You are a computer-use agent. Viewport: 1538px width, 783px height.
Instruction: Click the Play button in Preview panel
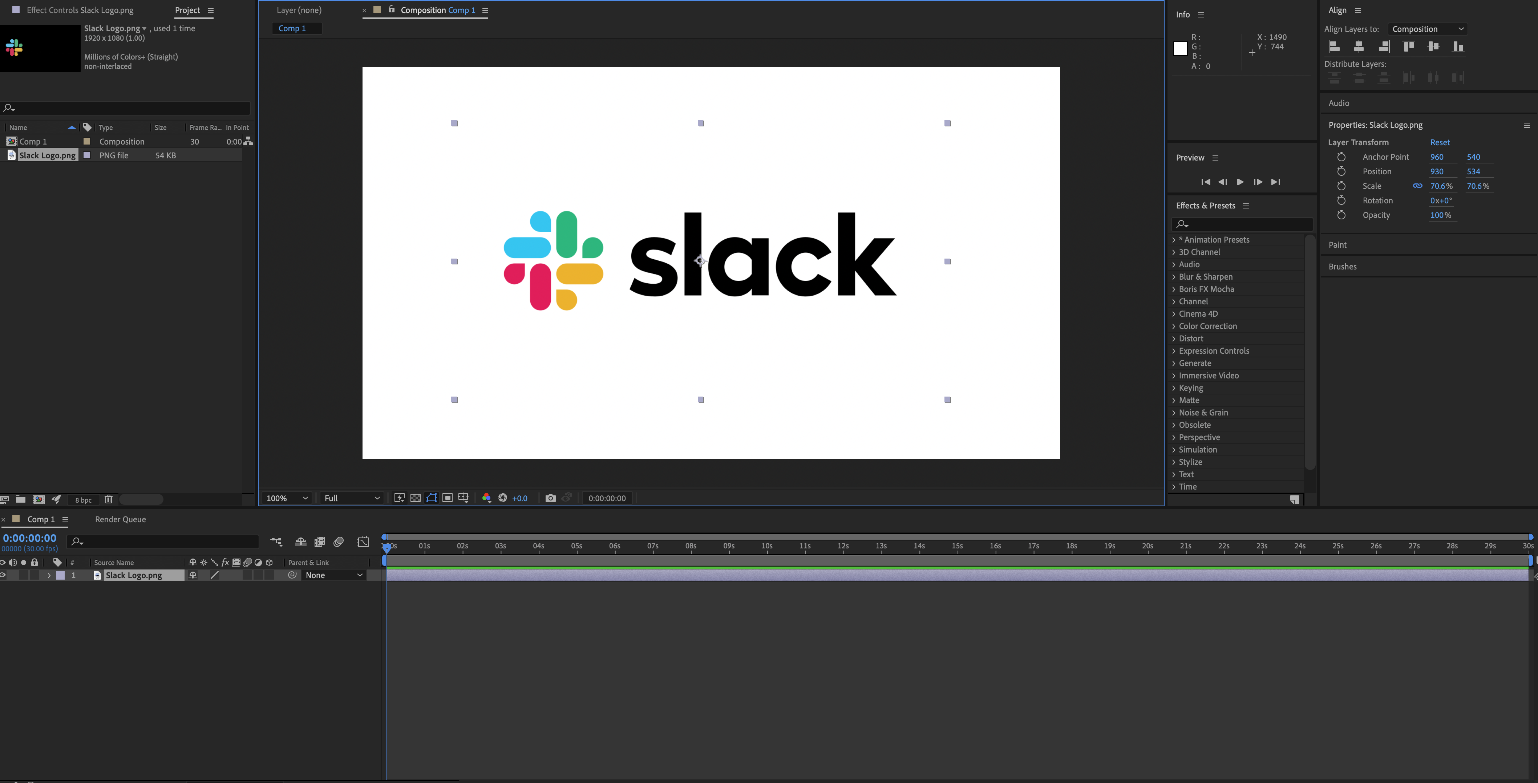coord(1240,182)
